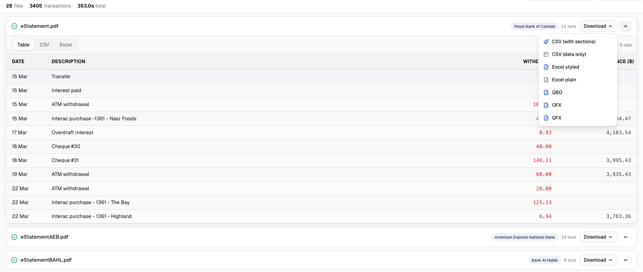Image resolution: width=643 pixels, height=272 pixels.
Task: Select the Excel styled file icon
Action: pyautogui.click(x=546, y=67)
